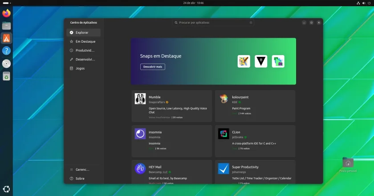Select Explorar in the sidebar

(84, 32)
